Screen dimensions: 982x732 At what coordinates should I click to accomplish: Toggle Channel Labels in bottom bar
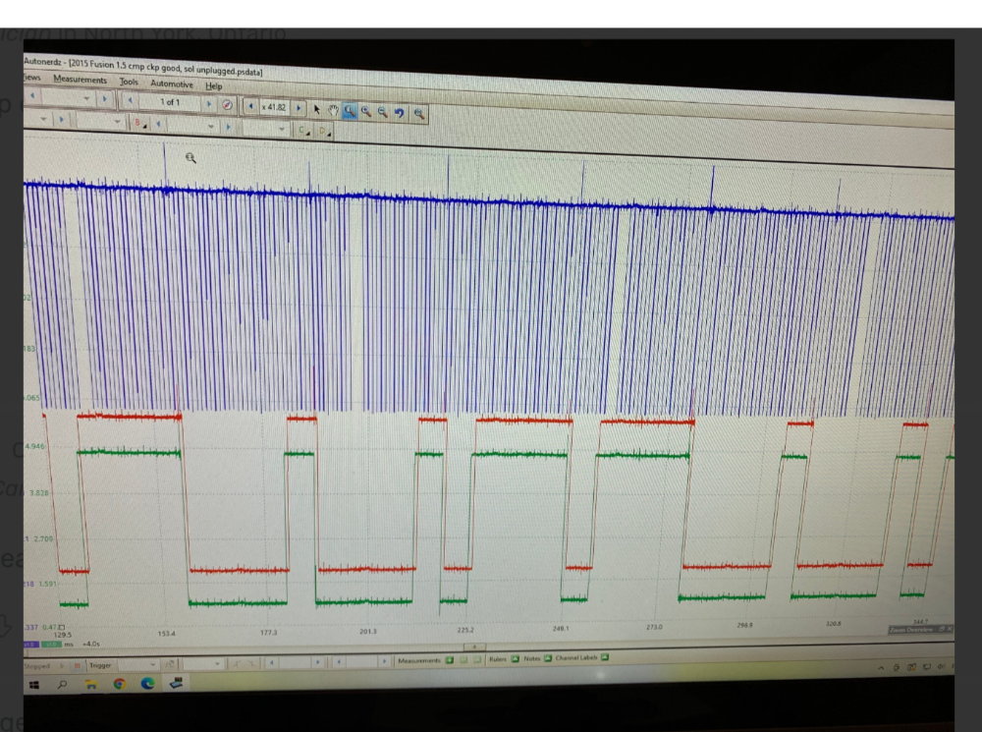click(605, 657)
